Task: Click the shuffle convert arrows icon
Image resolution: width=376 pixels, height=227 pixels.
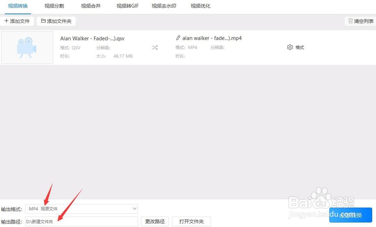Action: point(155,48)
